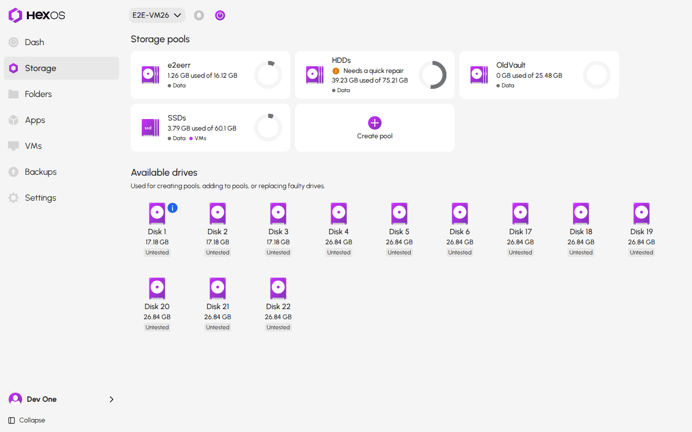Screen dimensions: 692x432
Task: Click the HDDs pool usage ring
Action: (x=432, y=75)
